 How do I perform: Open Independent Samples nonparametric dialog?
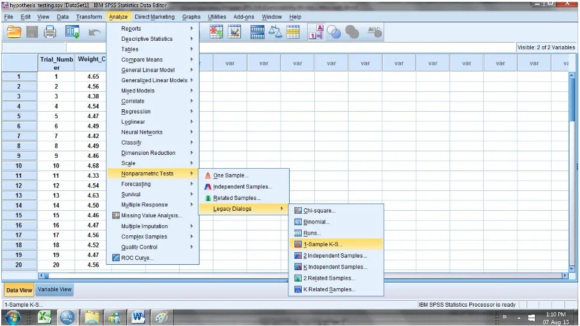pyautogui.click(x=244, y=187)
